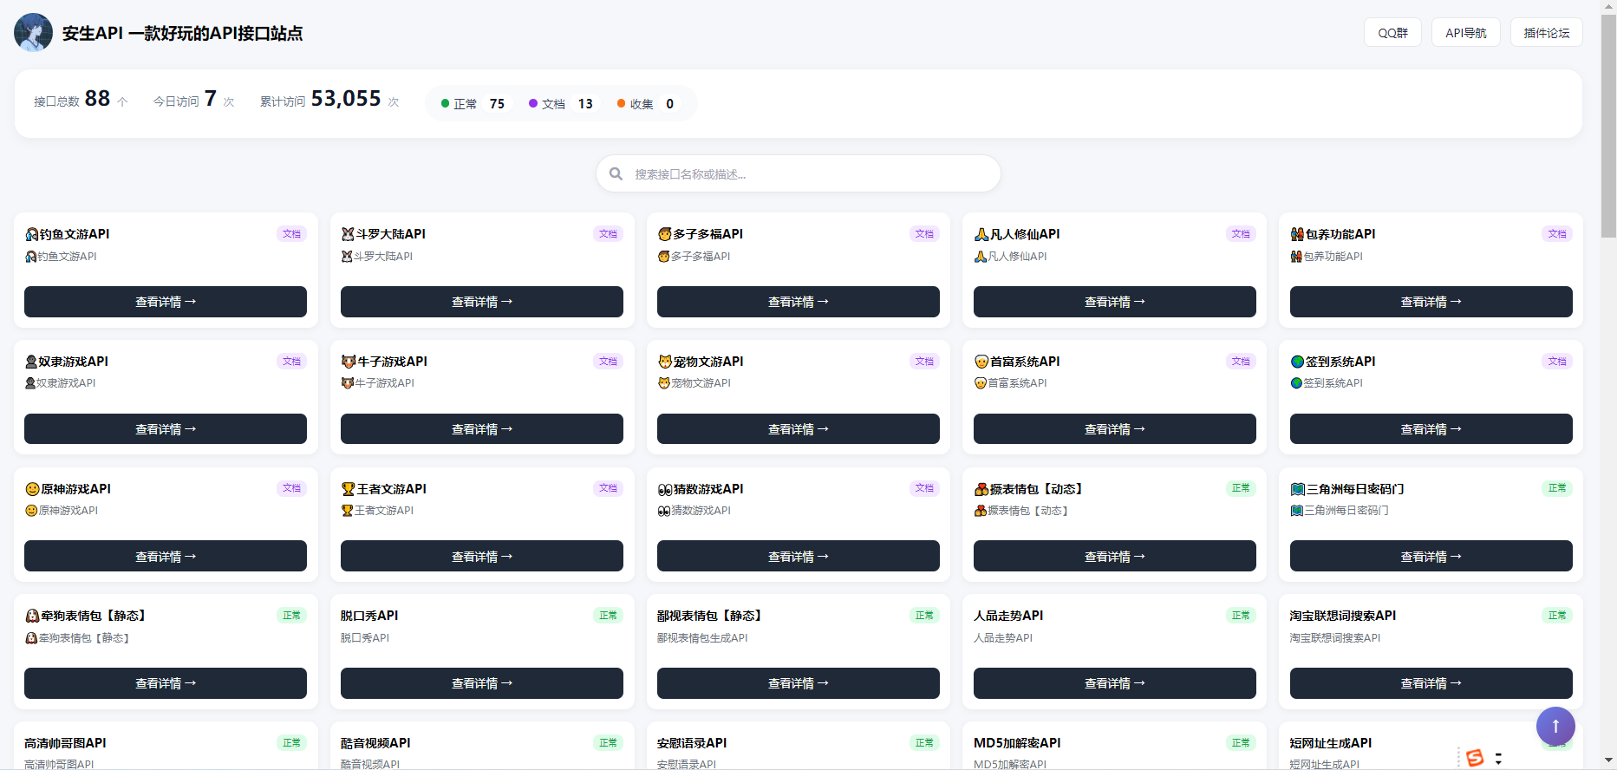Filter by 文档 status chip
The height and width of the screenshot is (770, 1617).
(x=562, y=104)
